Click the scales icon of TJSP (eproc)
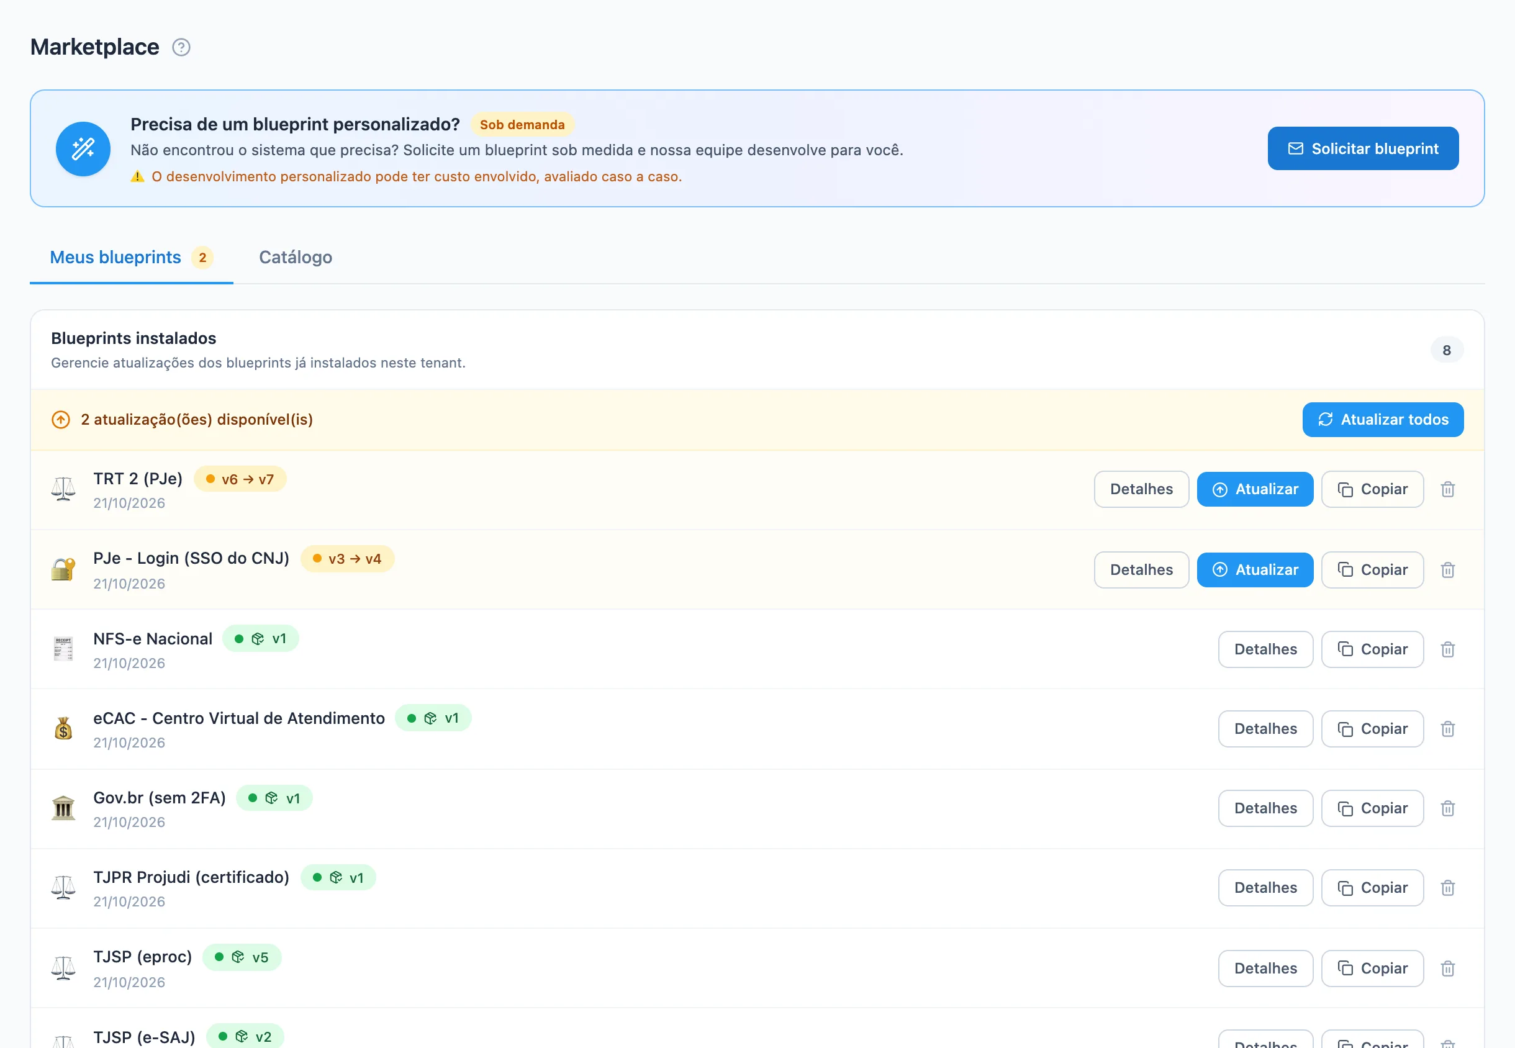 point(64,967)
